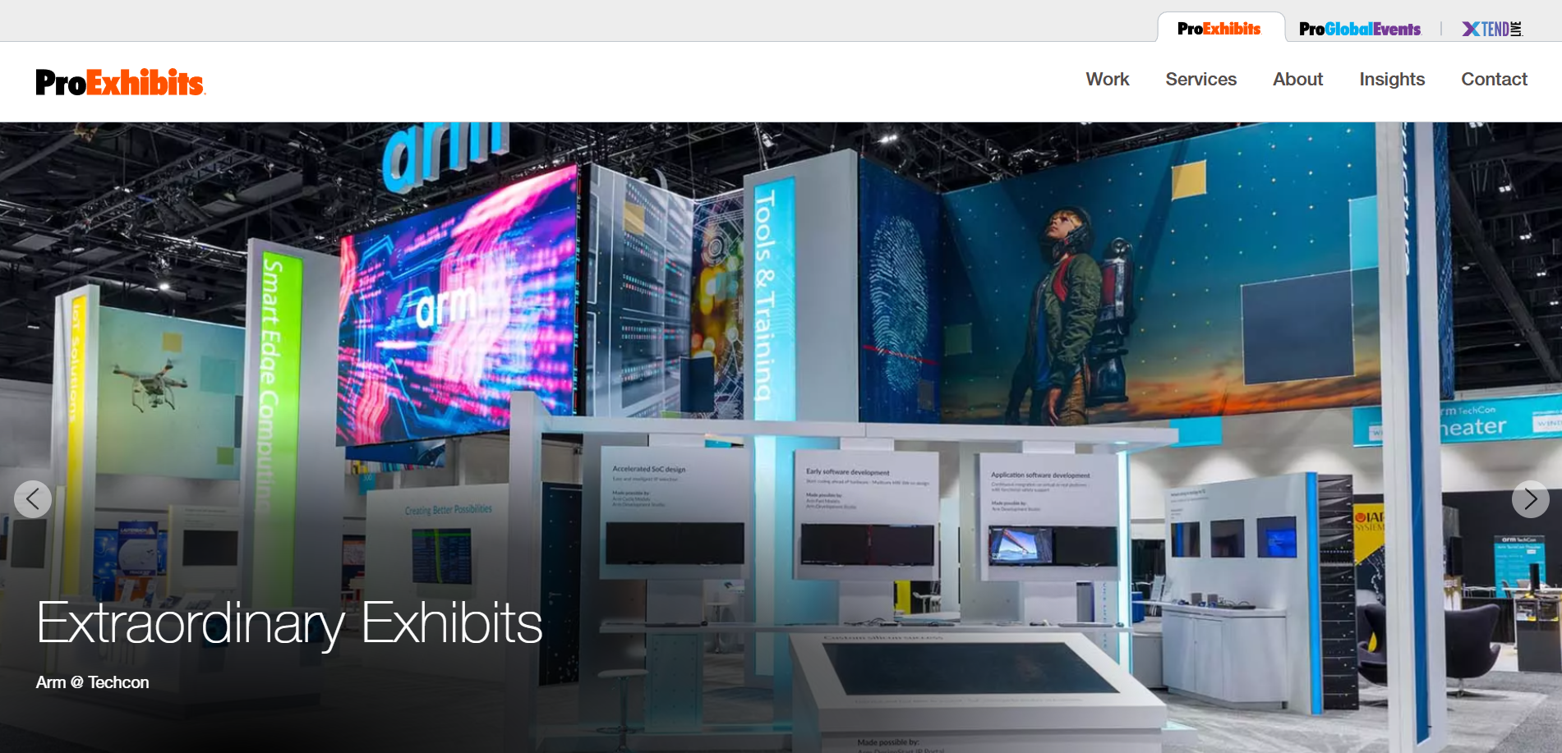Screen dimensions: 1562x753
Task: Open the Contact menu item
Action: click(x=1494, y=80)
